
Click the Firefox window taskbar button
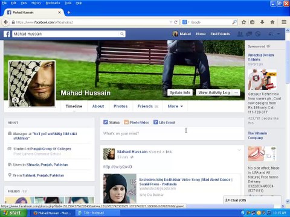coord(53,213)
